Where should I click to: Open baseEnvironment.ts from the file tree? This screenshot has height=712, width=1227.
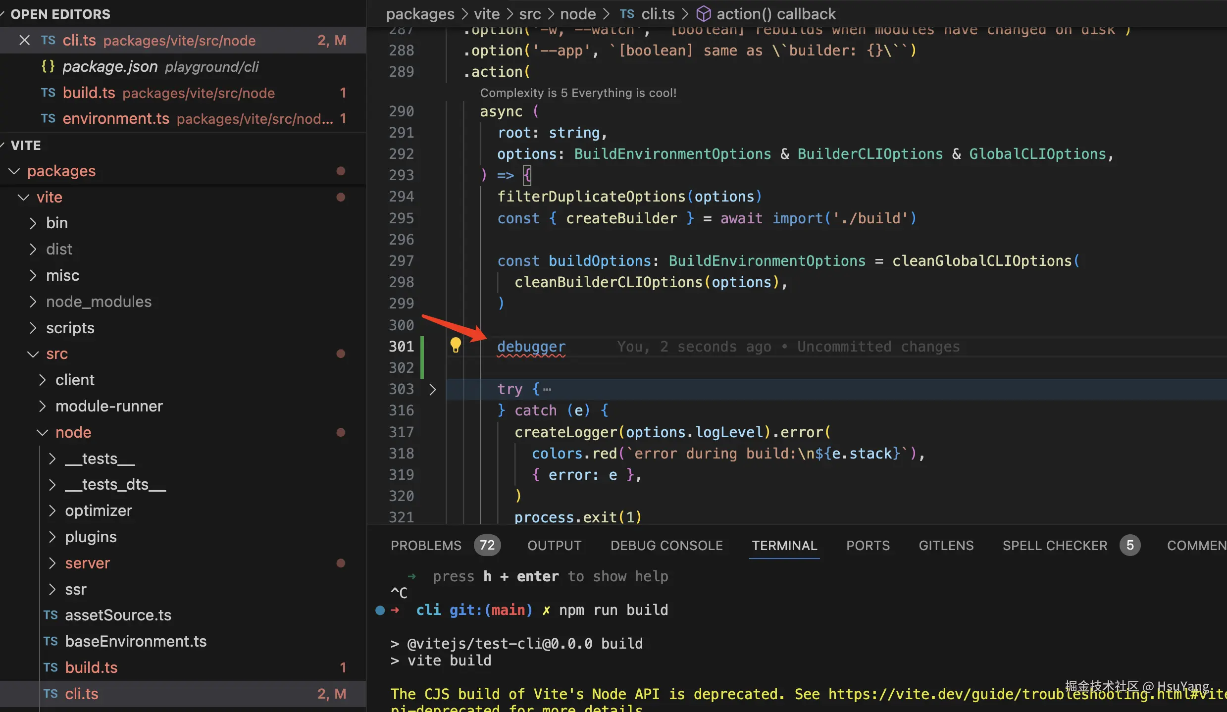(x=136, y=641)
